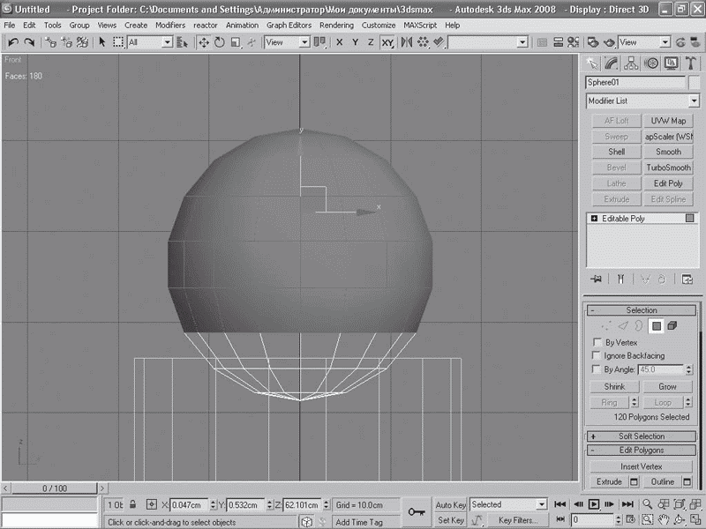Screen dimensions: 706x529
Task: Expand the Soft Selection rollout
Action: (642, 436)
